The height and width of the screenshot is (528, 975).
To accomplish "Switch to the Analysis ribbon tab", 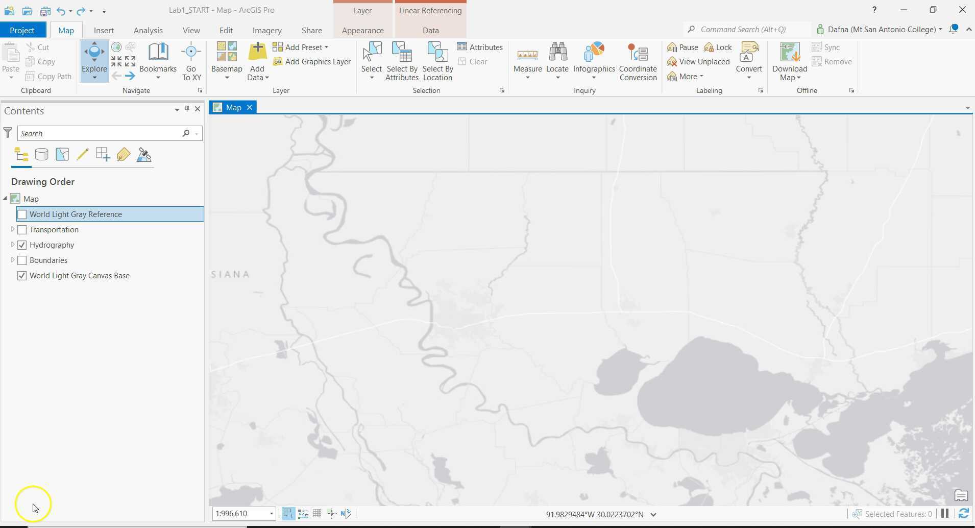I will pyautogui.click(x=148, y=30).
